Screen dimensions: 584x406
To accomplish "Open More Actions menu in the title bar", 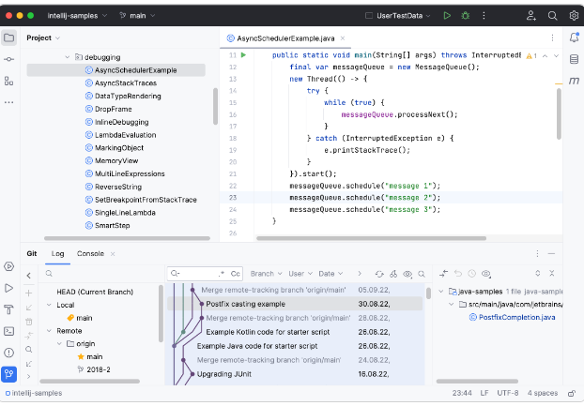I will pyautogui.click(x=484, y=16).
